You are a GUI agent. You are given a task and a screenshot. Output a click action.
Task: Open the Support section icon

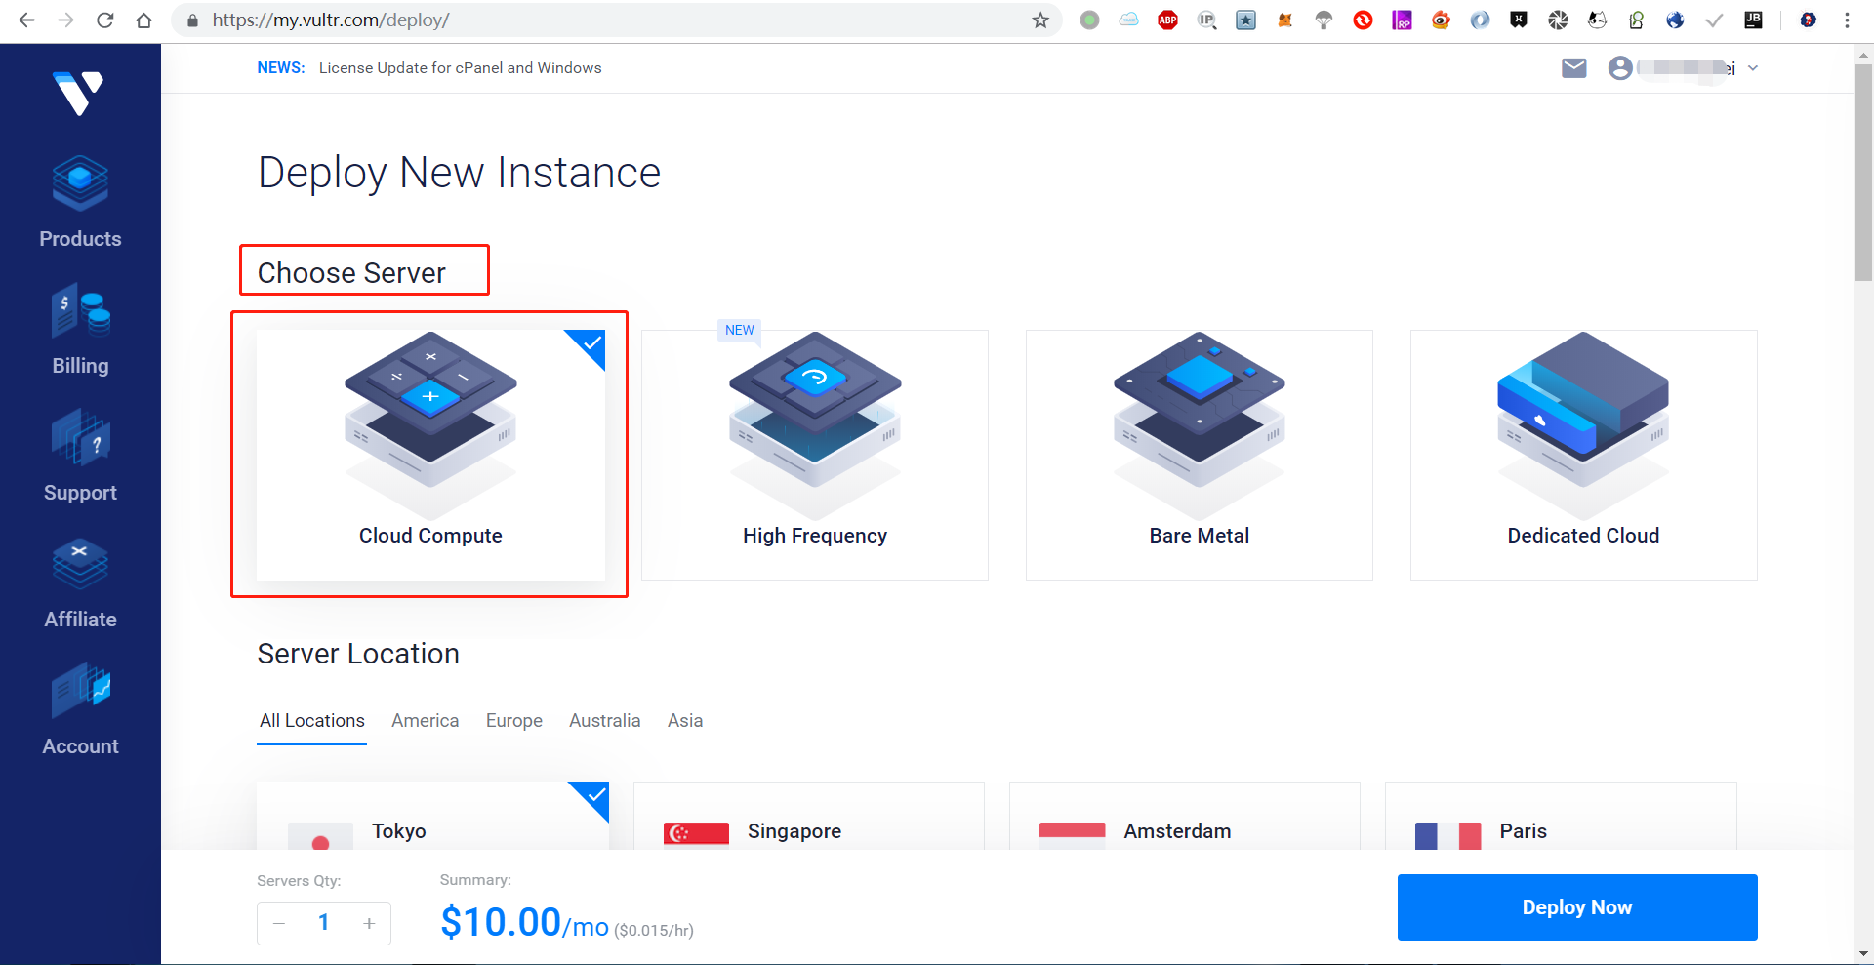click(80, 437)
